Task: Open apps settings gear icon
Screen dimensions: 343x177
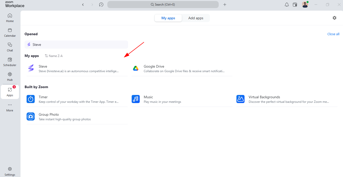Action: [x=335, y=18]
